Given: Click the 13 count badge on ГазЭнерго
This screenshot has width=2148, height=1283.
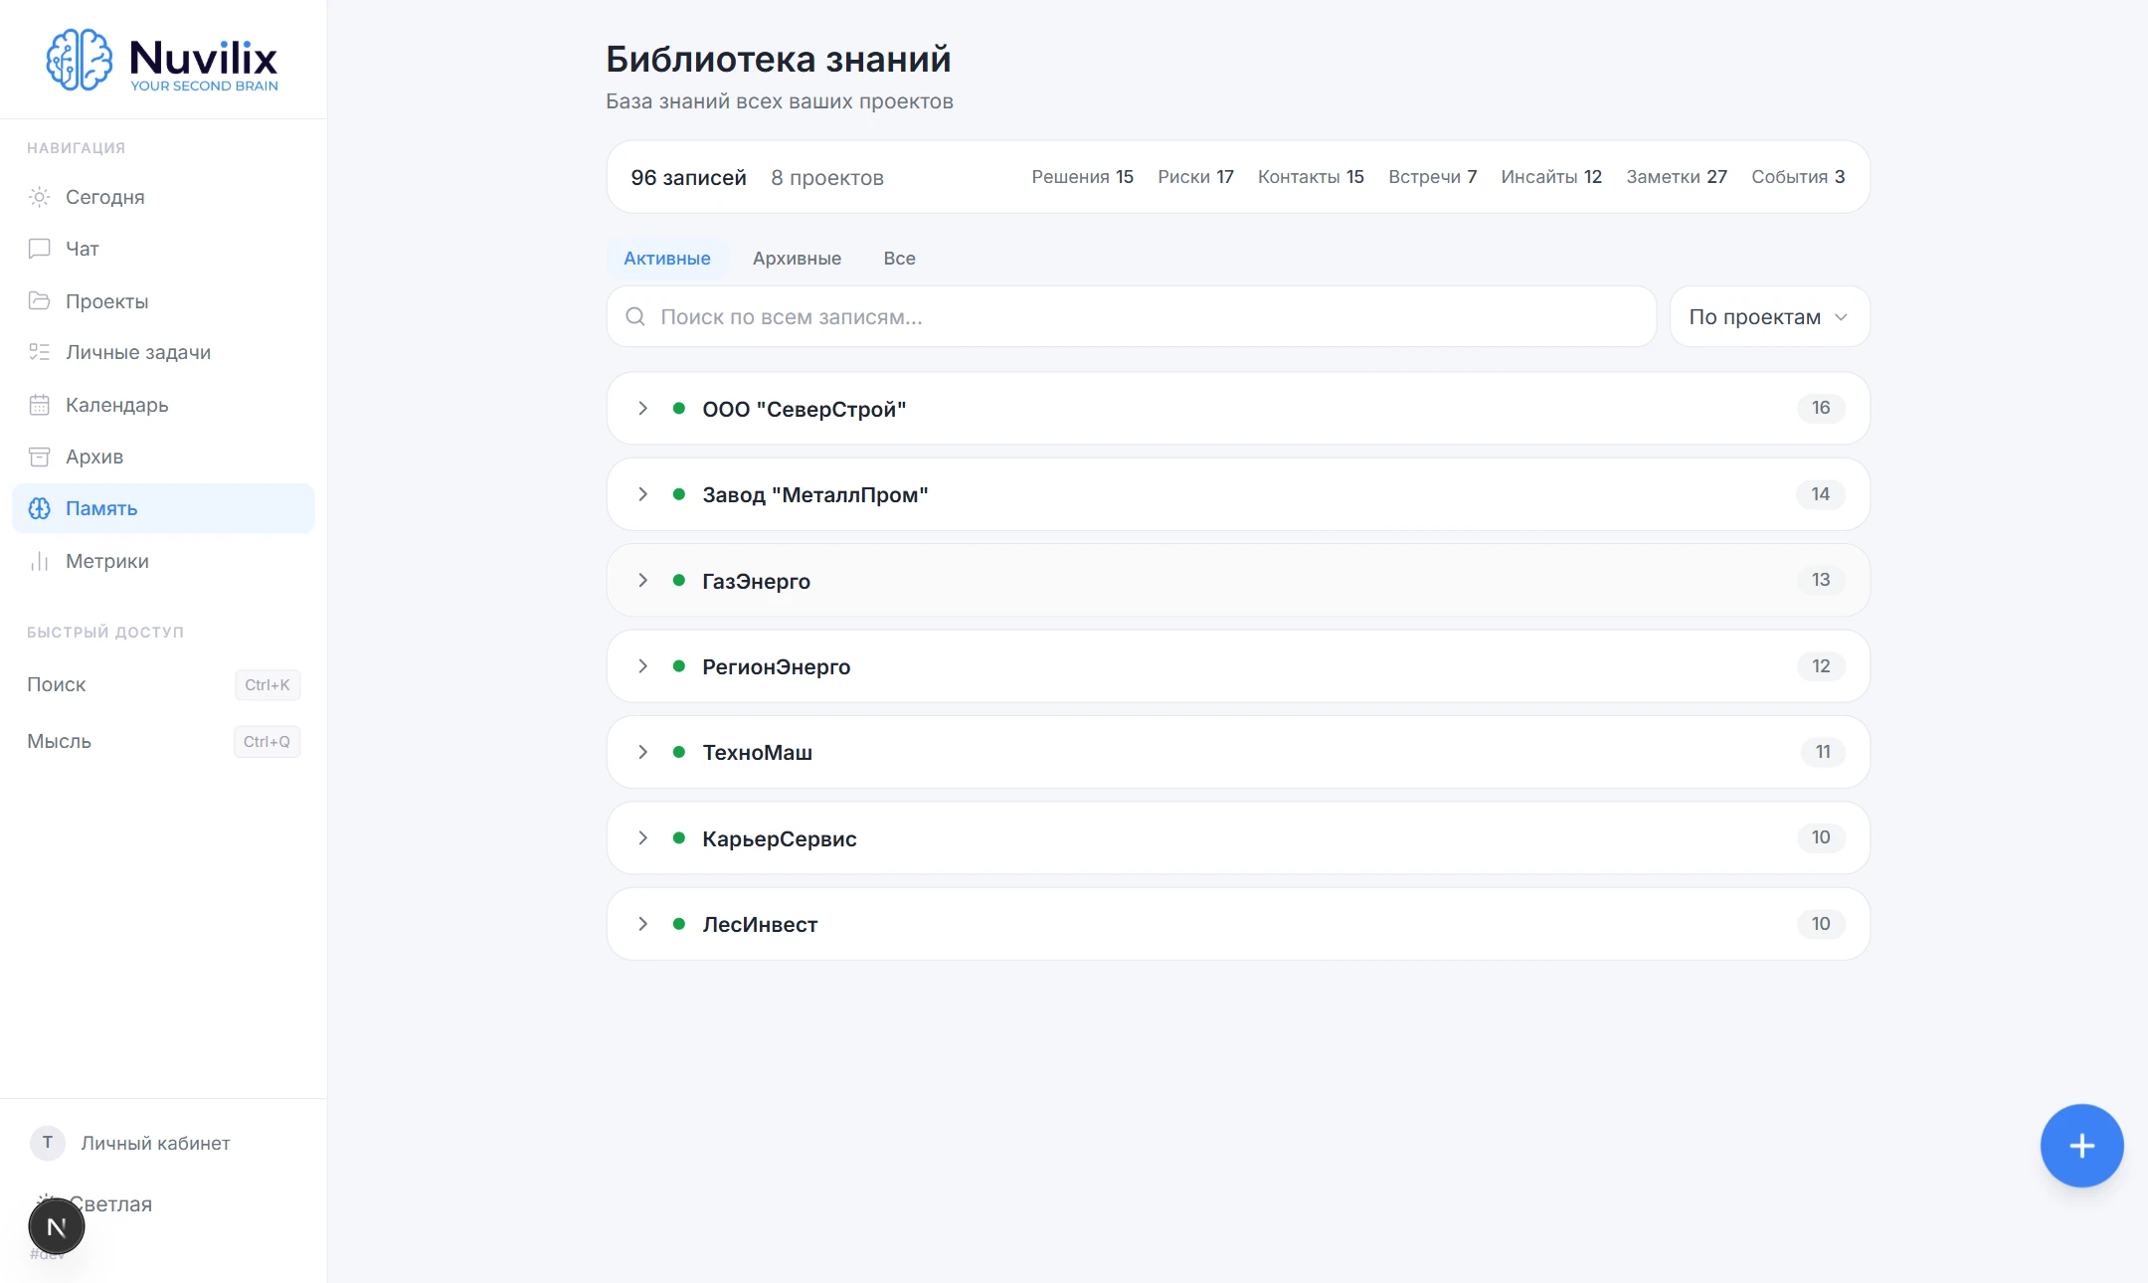Looking at the screenshot, I should tap(1821, 580).
